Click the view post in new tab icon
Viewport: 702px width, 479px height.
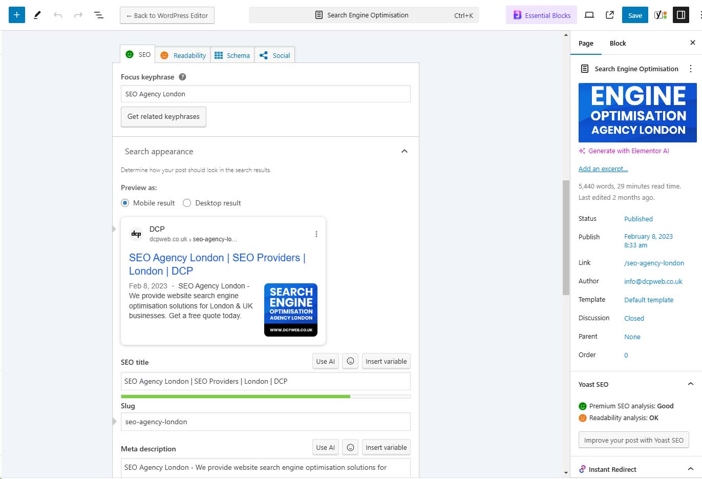click(609, 15)
